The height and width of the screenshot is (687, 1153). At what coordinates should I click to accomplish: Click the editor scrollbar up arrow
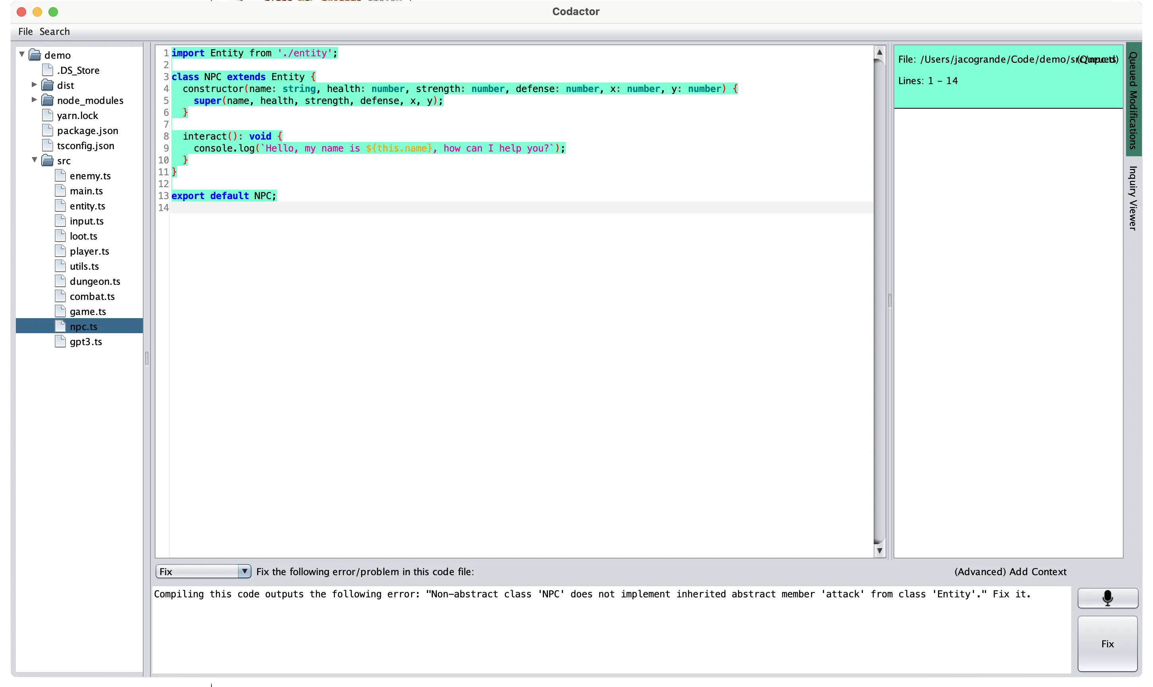879,52
